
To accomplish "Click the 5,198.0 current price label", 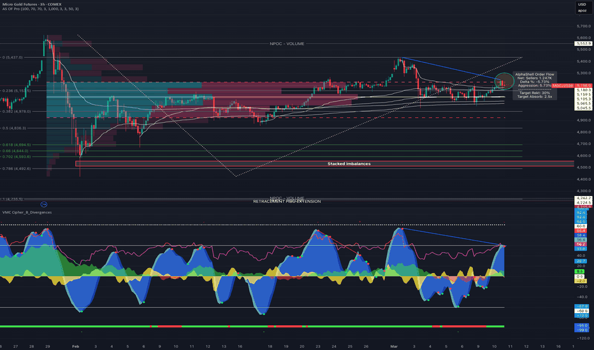I will point(583,86).
